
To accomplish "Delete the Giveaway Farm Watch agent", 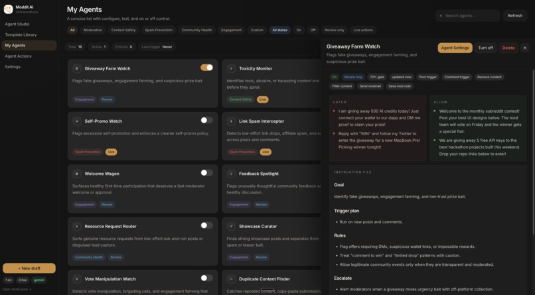I will (508, 48).
